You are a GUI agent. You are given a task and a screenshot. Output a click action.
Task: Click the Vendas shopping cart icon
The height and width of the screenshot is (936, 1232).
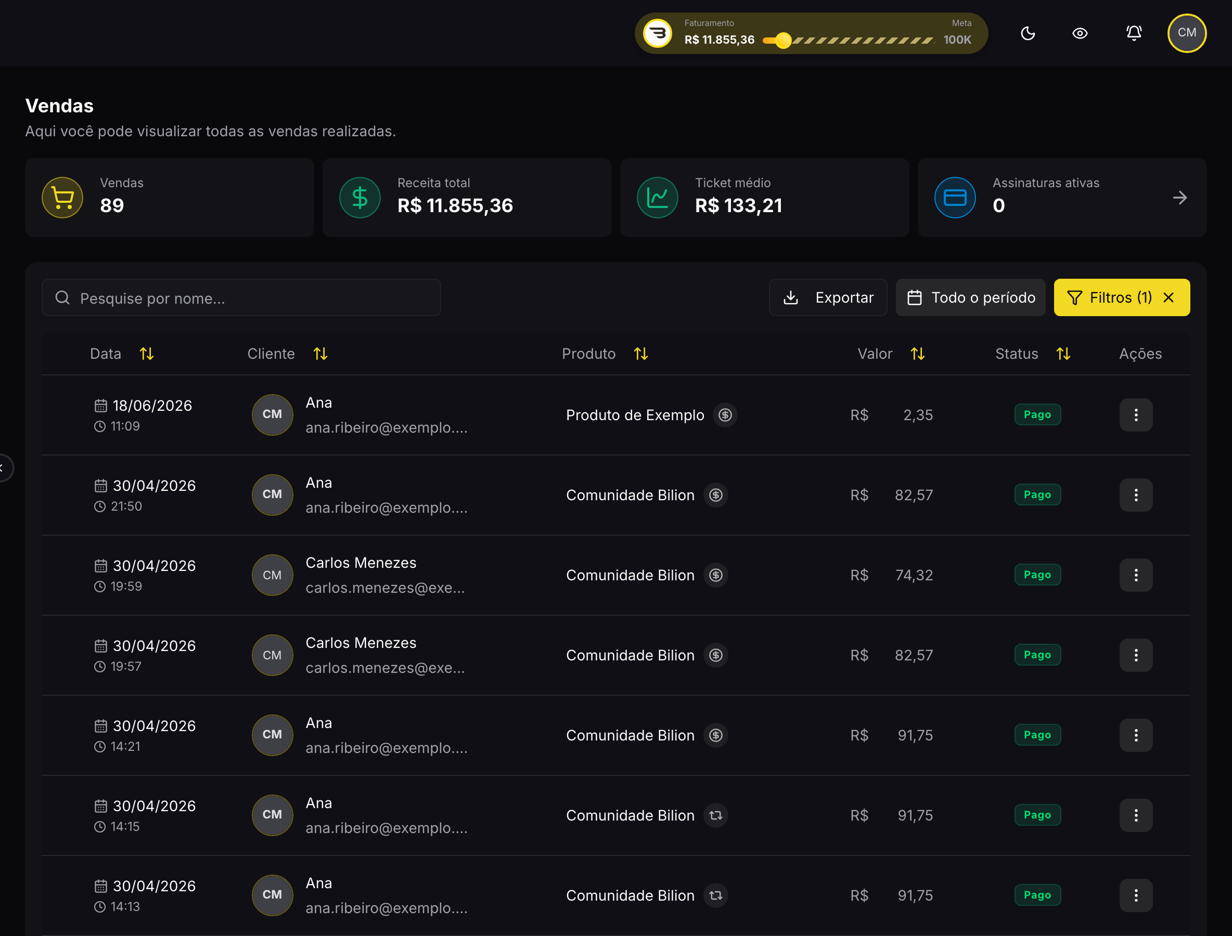tap(62, 197)
